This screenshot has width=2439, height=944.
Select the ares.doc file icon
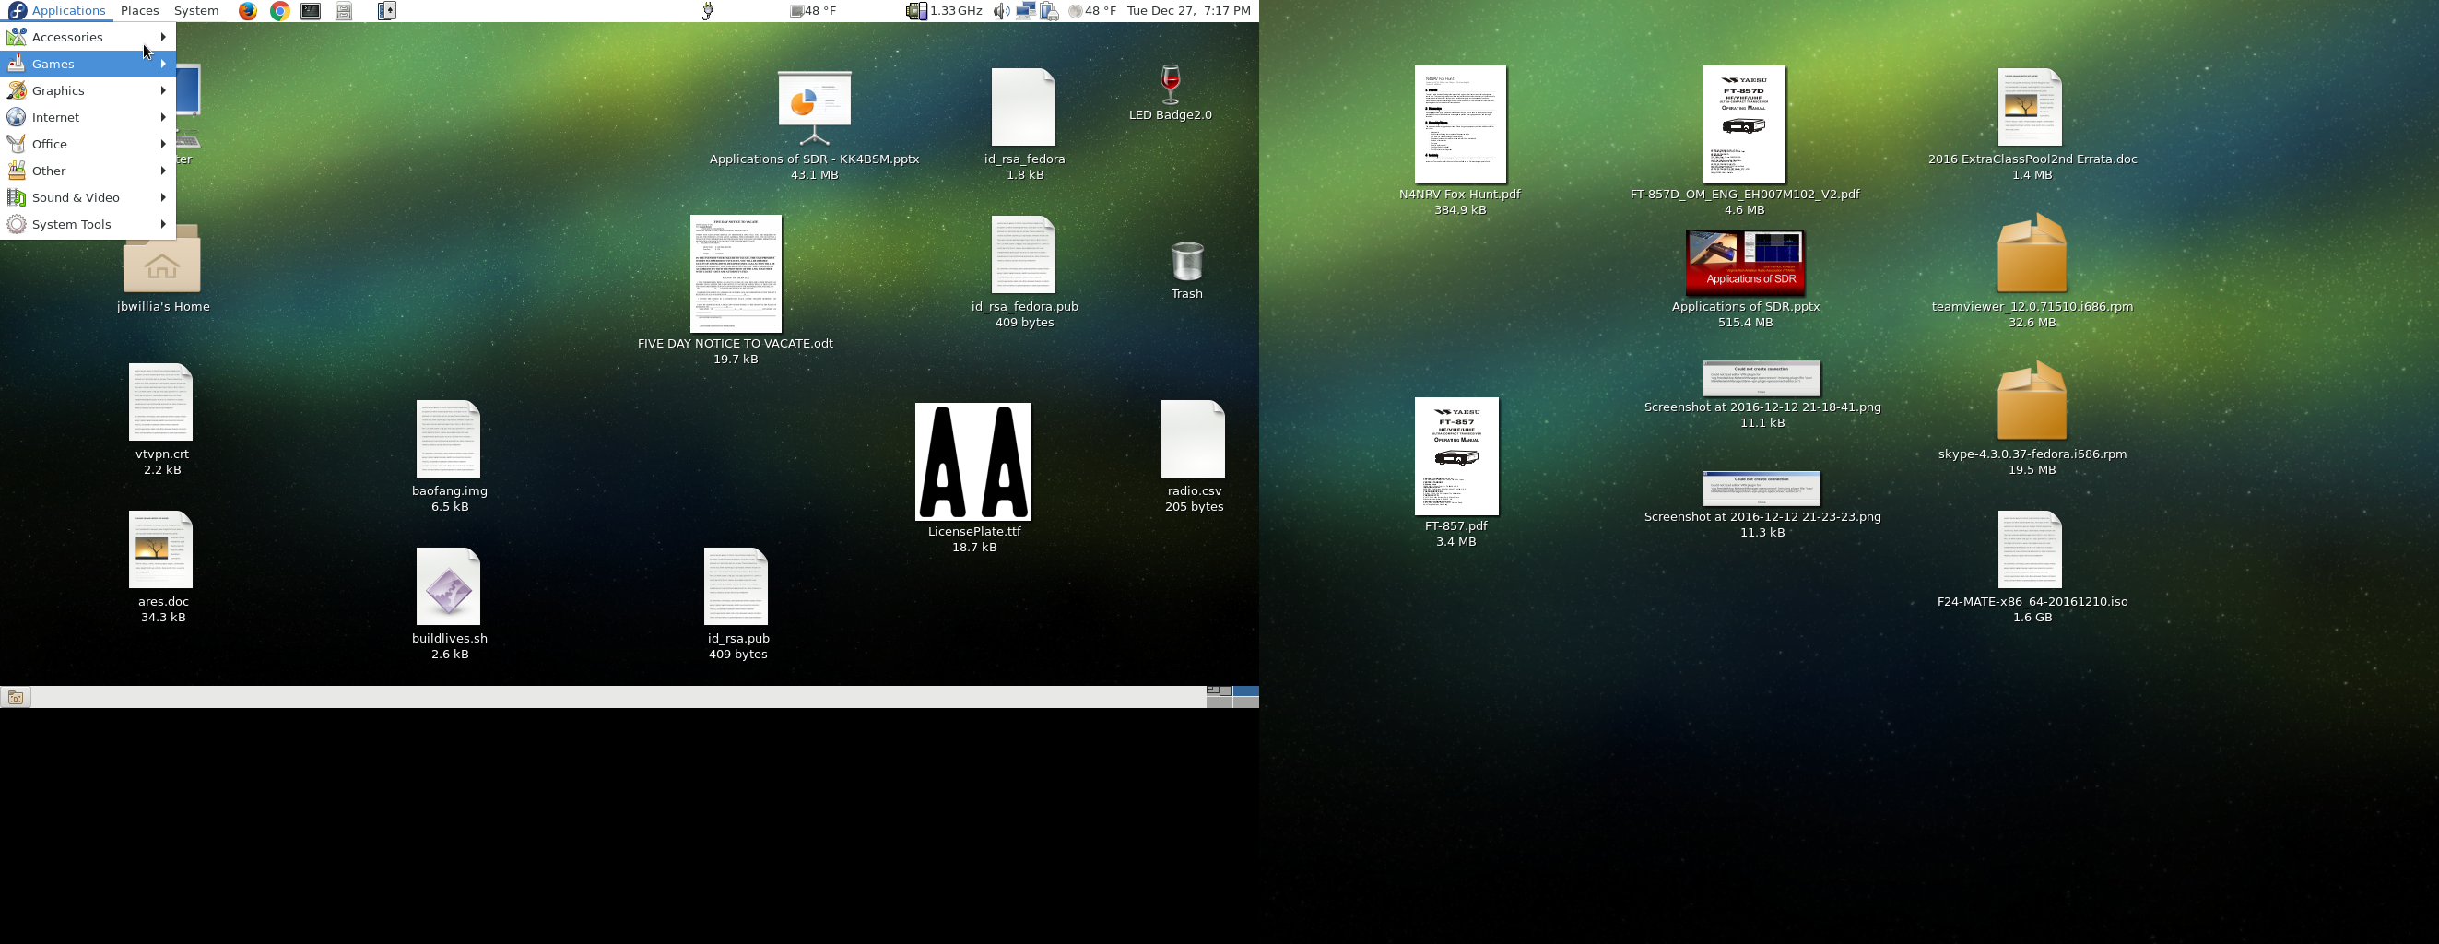point(161,550)
